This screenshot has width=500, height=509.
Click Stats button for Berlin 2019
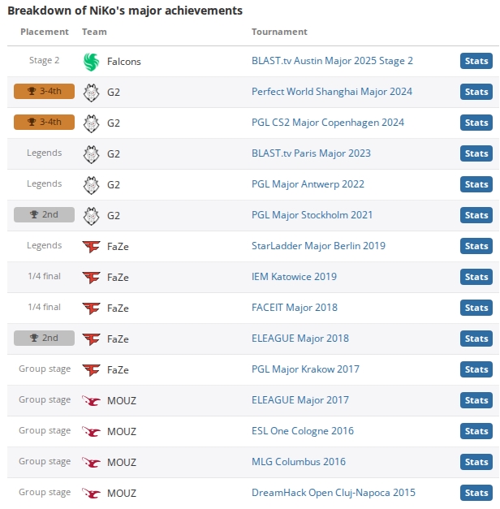coord(476,246)
